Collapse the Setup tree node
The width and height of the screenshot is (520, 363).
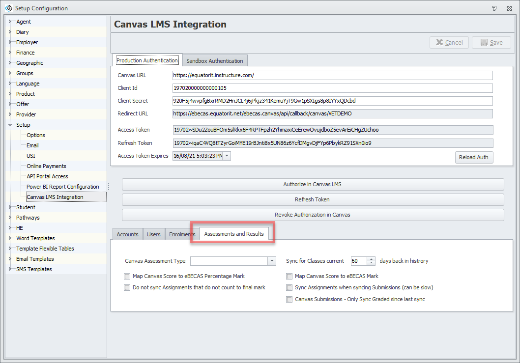pyautogui.click(x=10, y=125)
